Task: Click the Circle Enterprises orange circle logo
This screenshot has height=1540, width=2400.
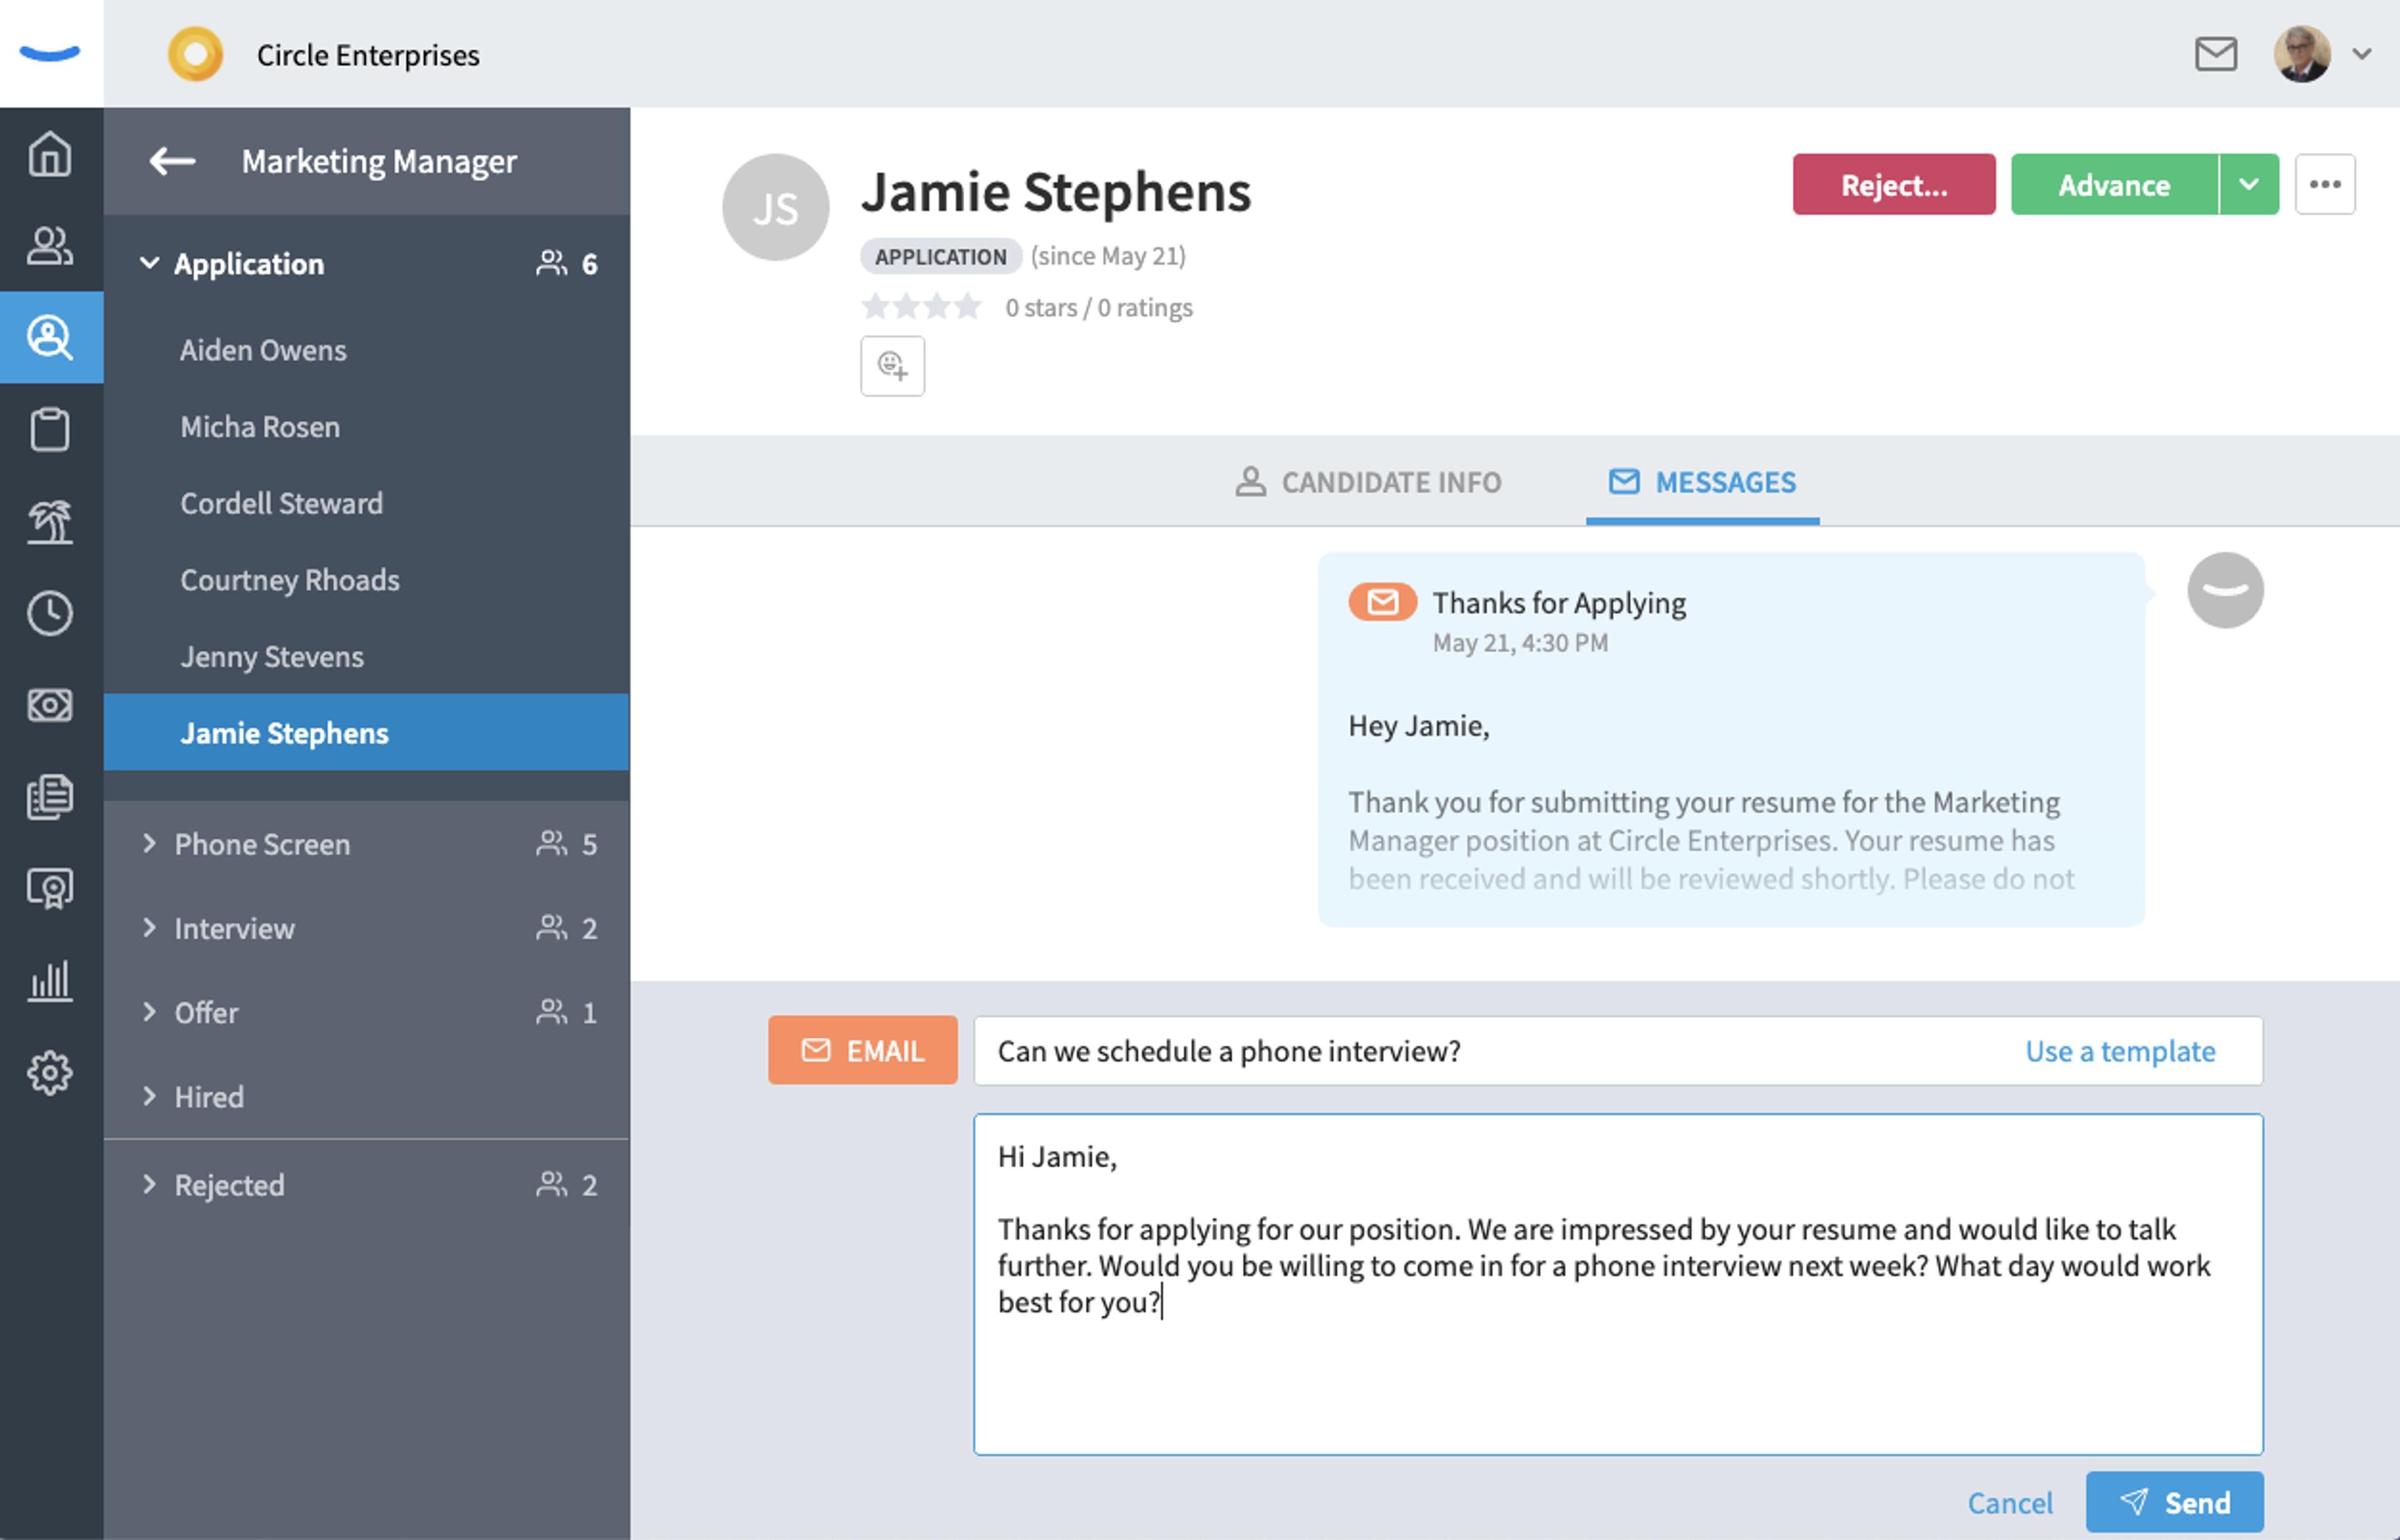Action: [x=196, y=54]
